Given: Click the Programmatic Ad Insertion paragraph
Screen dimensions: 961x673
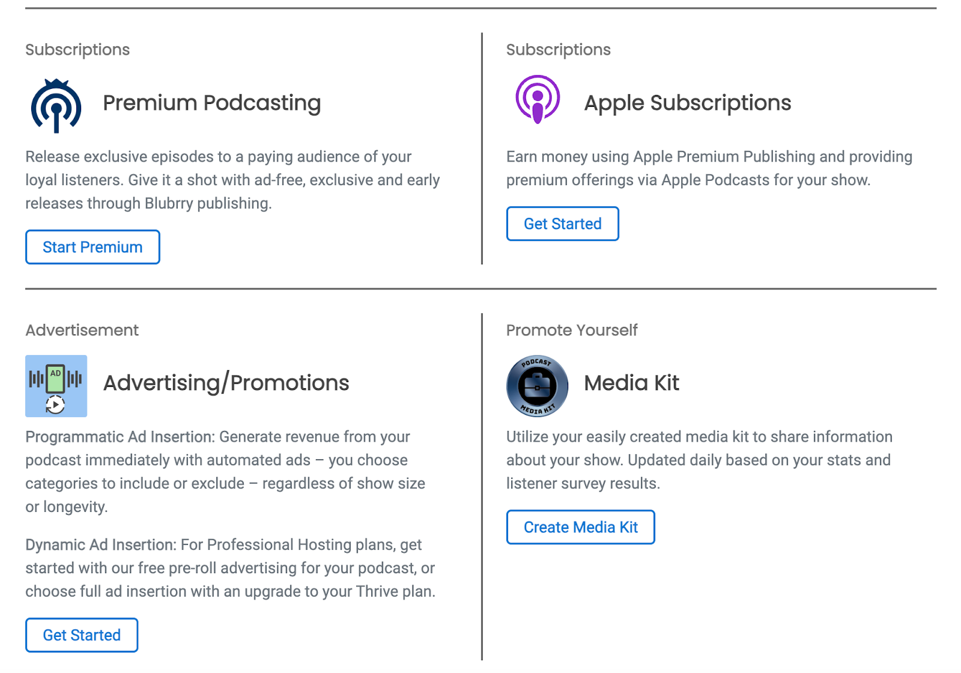Looking at the screenshot, I should click(x=225, y=472).
